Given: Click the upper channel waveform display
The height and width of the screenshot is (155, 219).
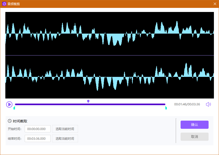Looking at the screenshot, I should [x=109, y=33].
